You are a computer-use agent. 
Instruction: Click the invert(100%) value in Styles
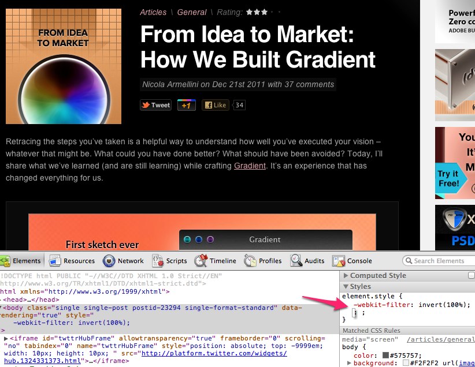click(x=443, y=305)
